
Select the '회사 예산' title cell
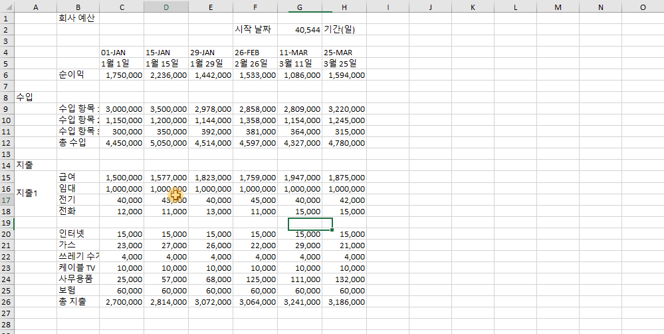point(78,18)
